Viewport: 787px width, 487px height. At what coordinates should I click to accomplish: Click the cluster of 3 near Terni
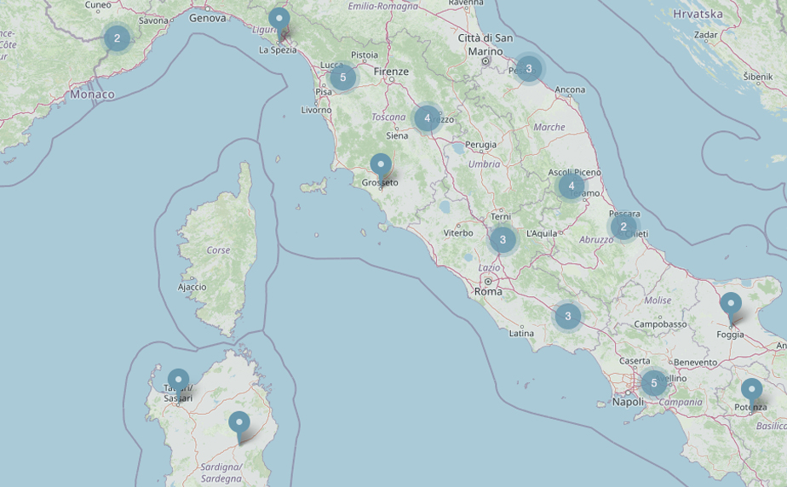pyautogui.click(x=503, y=240)
